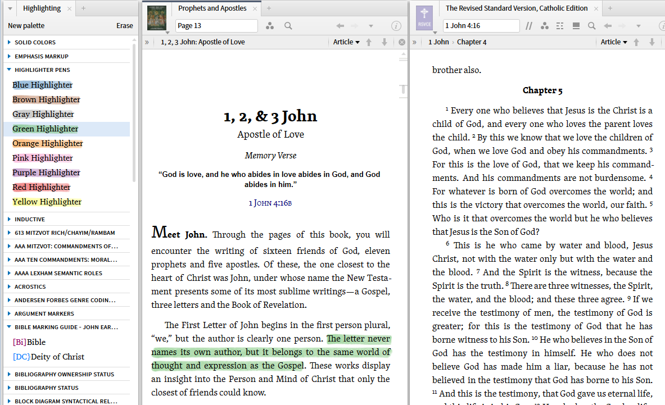Go to next article in Prophets and Apostles

pyautogui.click(x=384, y=42)
